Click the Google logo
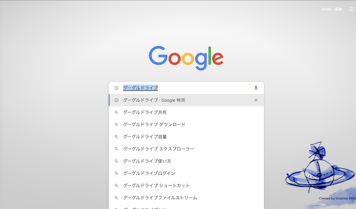 click(x=186, y=56)
